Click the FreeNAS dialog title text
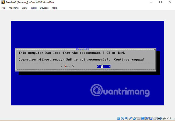The width and height of the screenshot is (175, 121). pos(82,49)
